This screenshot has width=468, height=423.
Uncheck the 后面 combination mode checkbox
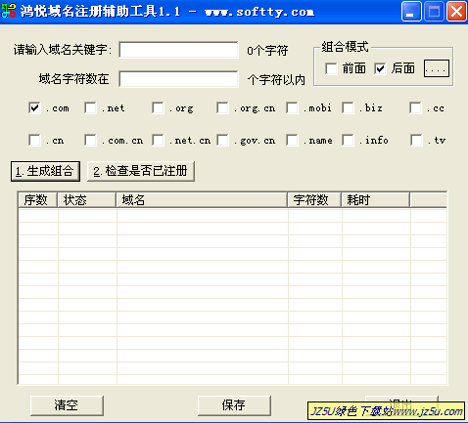point(380,68)
